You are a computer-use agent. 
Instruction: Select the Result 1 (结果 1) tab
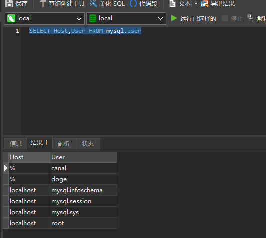click(39, 143)
